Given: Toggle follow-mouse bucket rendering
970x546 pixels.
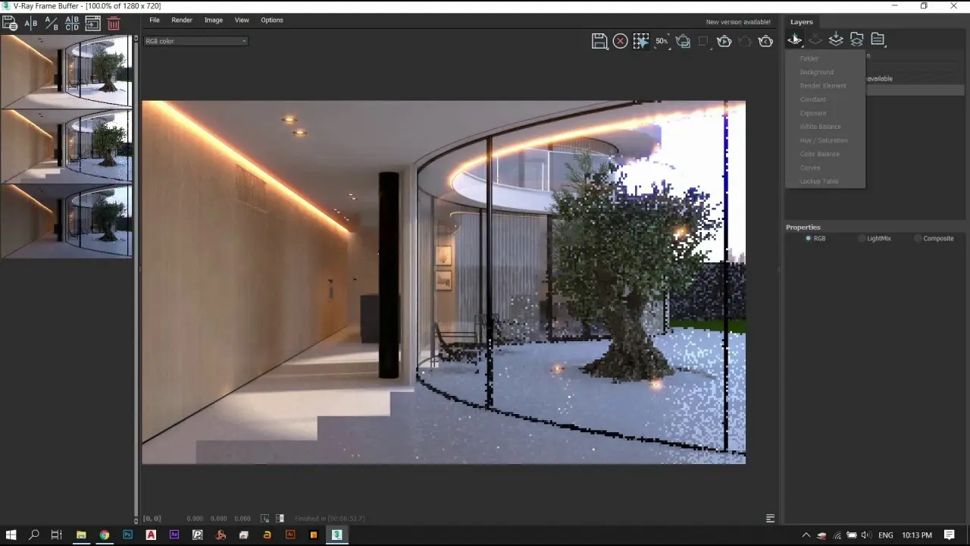Looking at the screenshot, I should coord(641,41).
